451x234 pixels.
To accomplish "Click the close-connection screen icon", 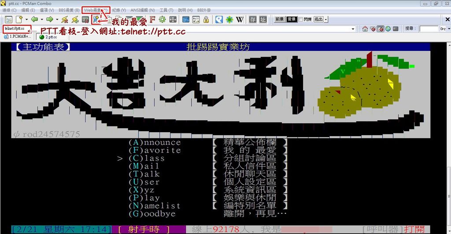I will [x=85, y=19].
